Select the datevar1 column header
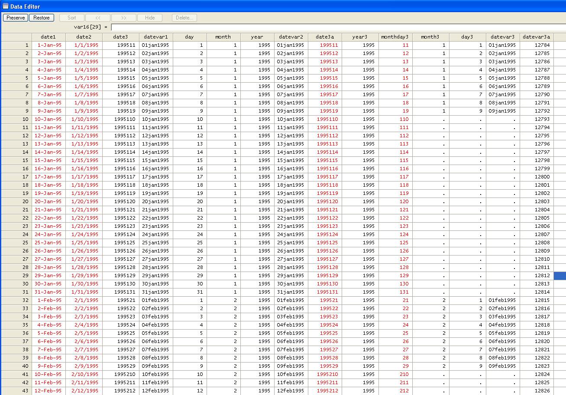The height and width of the screenshot is (395, 566). pos(156,37)
